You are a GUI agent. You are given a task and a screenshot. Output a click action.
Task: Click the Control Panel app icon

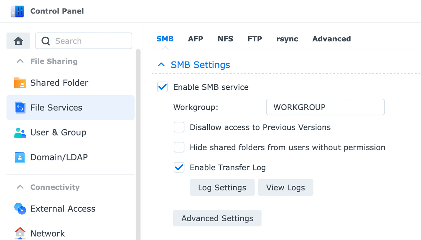pos(17,11)
